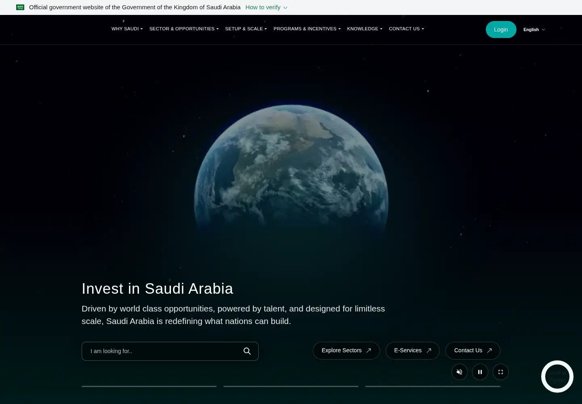The height and width of the screenshot is (404, 582).
Task: Click the Login button
Action: pos(501,29)
